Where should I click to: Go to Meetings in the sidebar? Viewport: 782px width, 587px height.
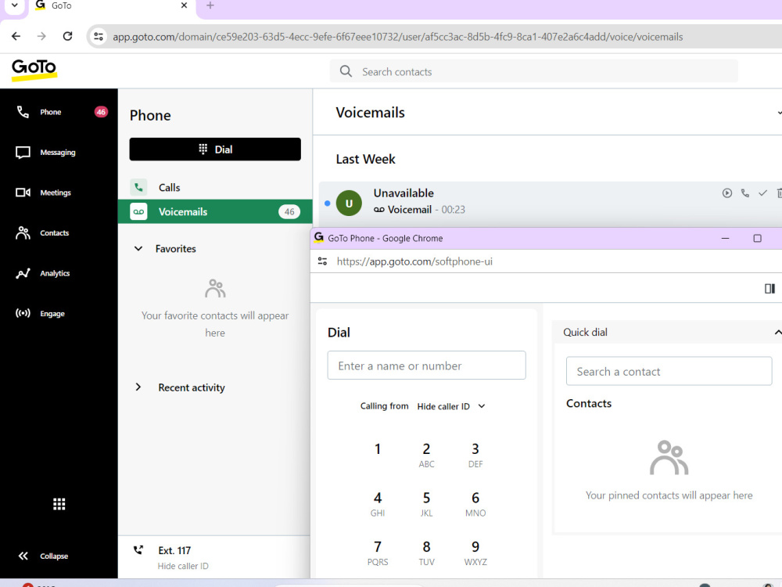point(59,193)
